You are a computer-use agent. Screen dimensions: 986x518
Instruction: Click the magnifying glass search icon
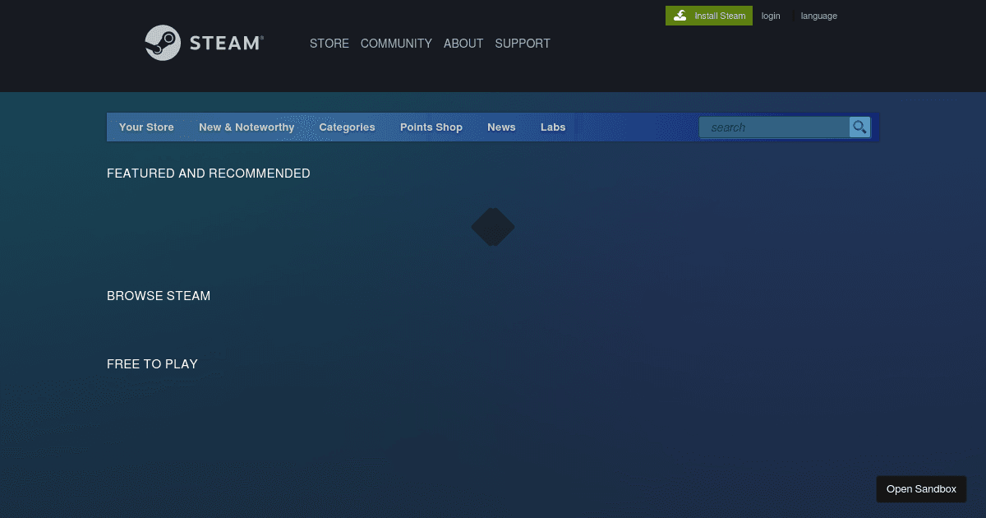click(x=859, y=127)
